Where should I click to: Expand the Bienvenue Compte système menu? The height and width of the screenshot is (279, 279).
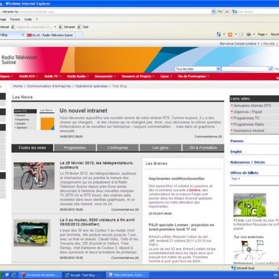239,44
